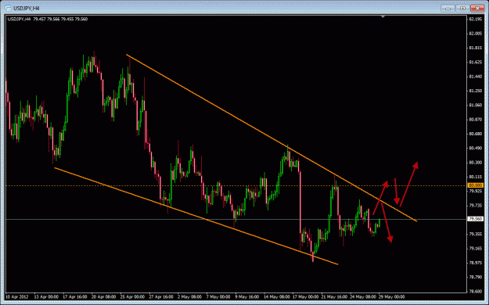Click the 80.490 price scale value
The image size is (489, 305).
(476, 148)
